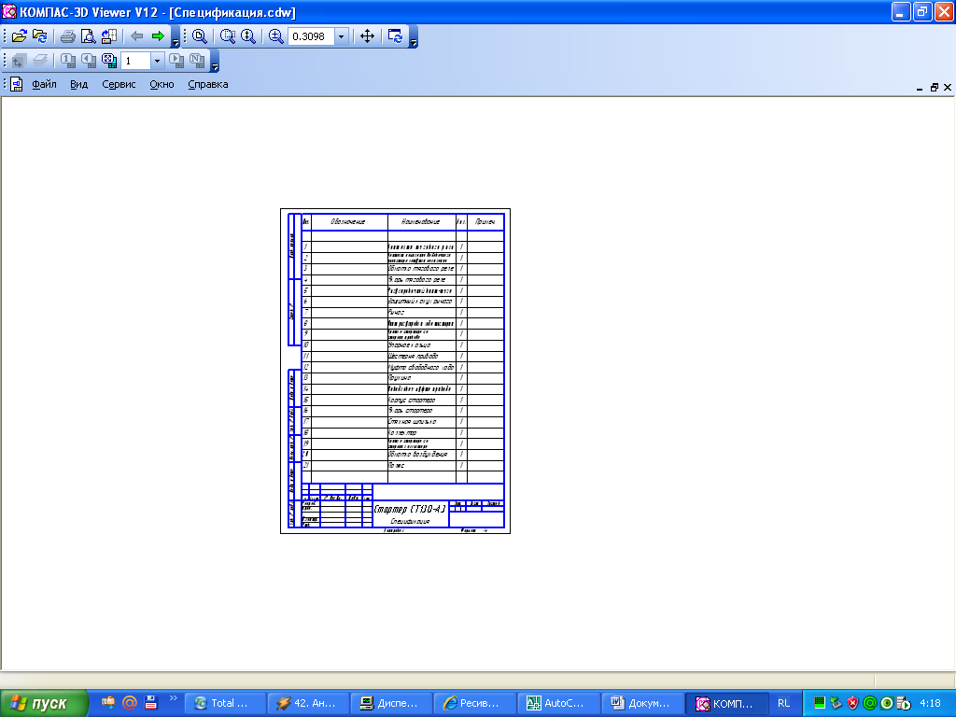Click the green forward arrow icon
The height and width of the screenshot is (717, 956).
158,36
